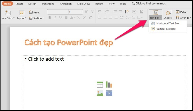
Task: Click the Layout icon
Action: (21, 13)
